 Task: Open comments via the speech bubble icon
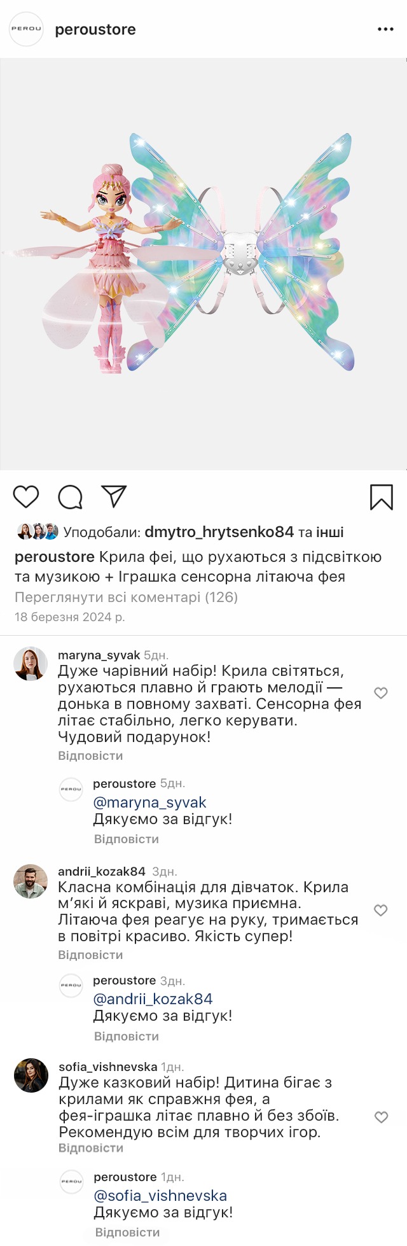(x=70, y=497)
